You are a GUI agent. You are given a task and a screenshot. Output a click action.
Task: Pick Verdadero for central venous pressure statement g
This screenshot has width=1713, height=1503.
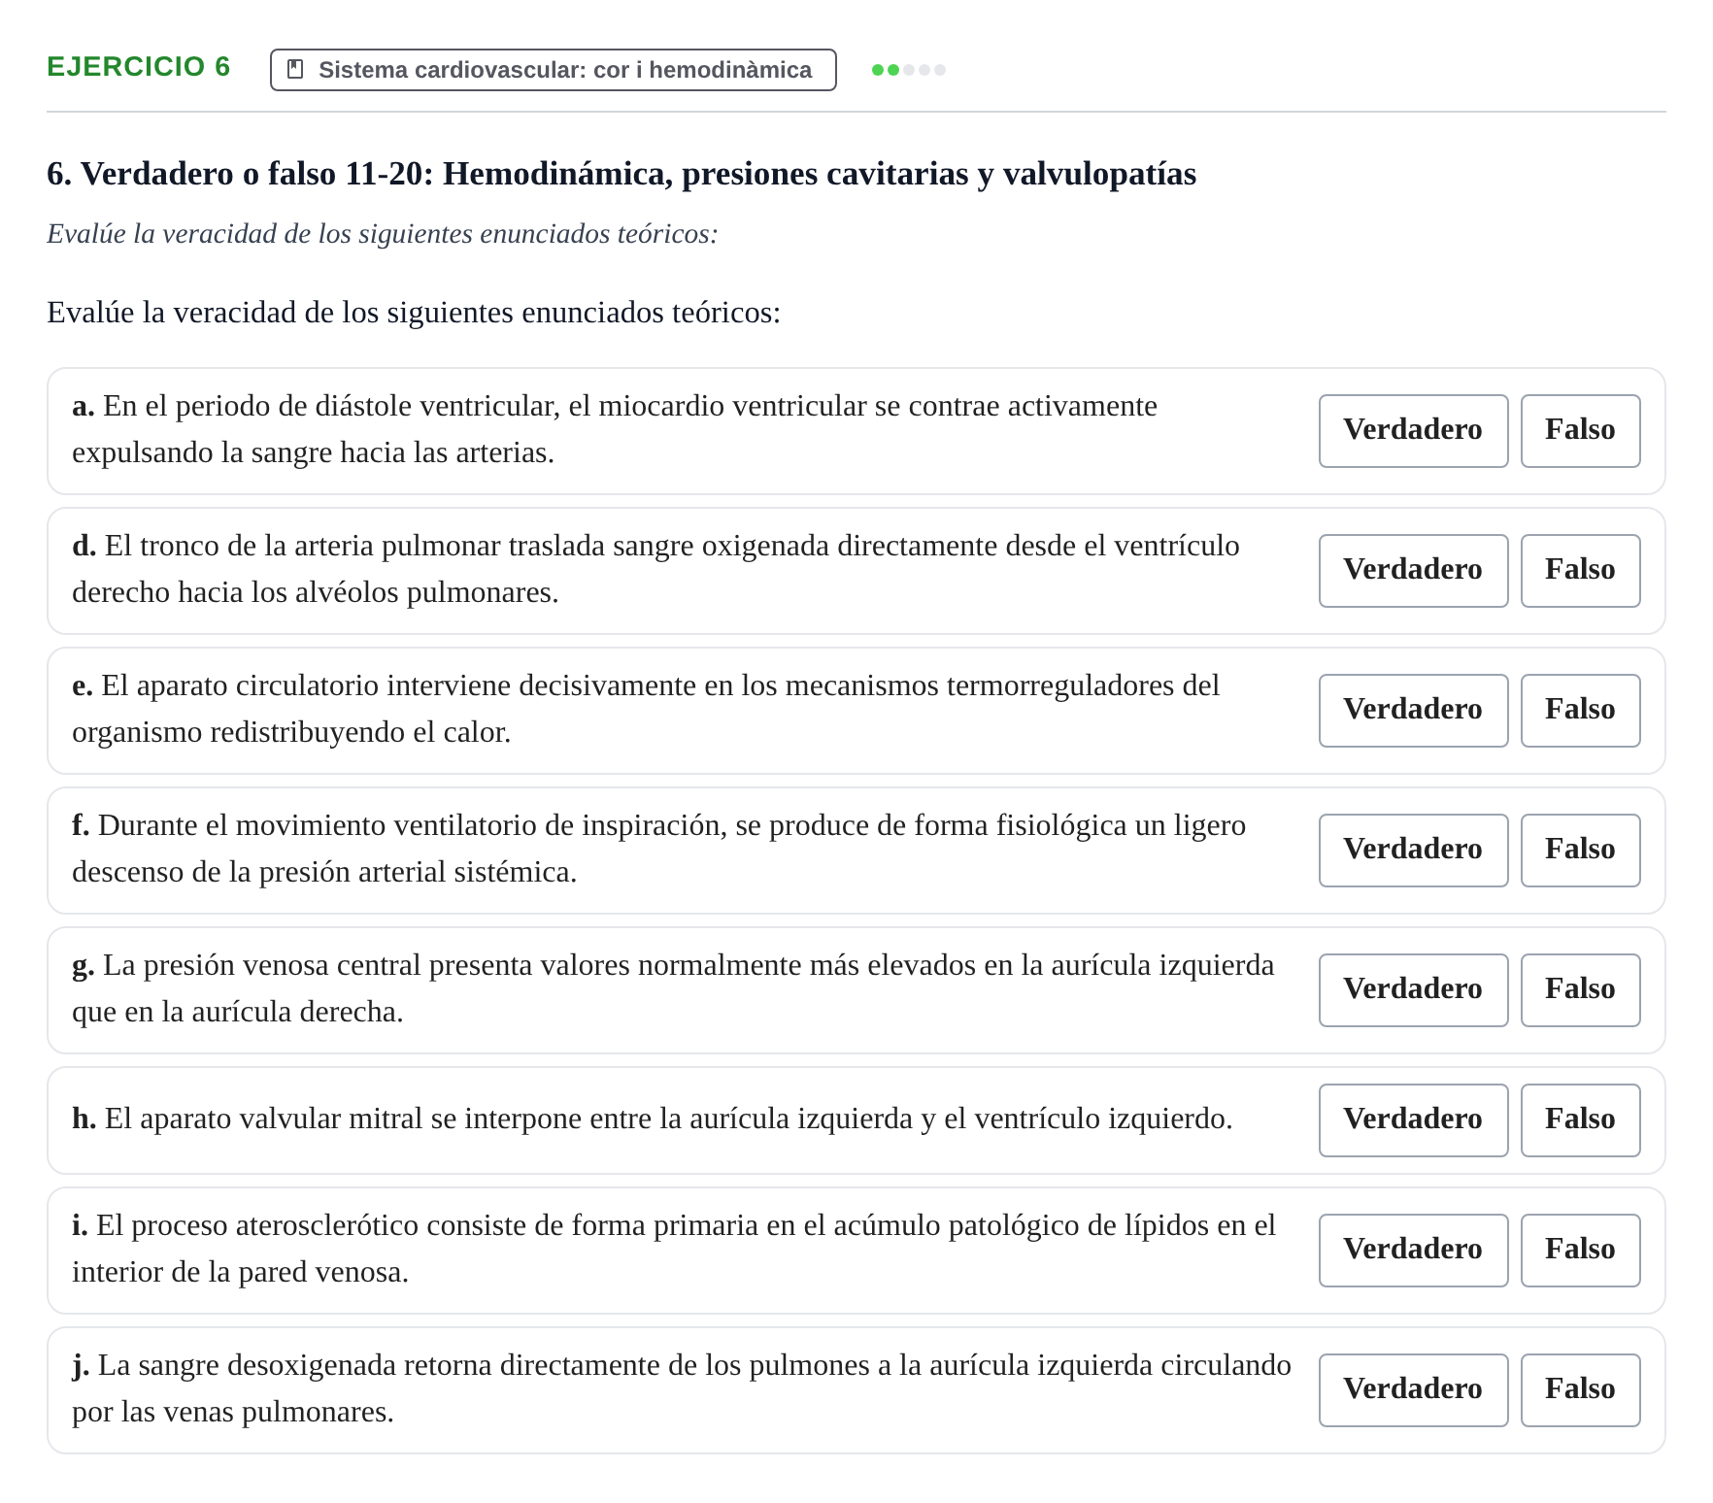click(x=1413, y=990)
